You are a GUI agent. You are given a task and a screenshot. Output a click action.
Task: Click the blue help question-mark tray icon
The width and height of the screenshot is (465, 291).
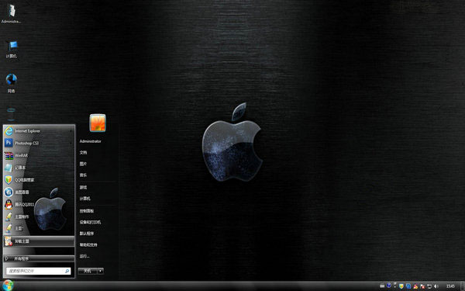click(x=389, y=286)
